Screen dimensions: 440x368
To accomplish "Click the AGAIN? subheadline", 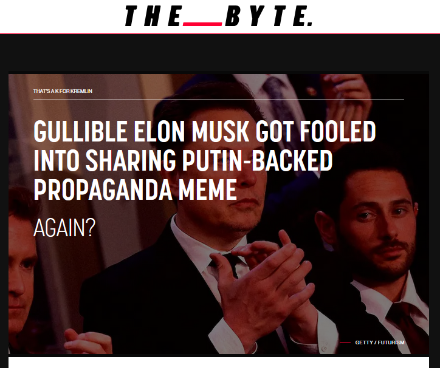I will [x=64, y=228].
